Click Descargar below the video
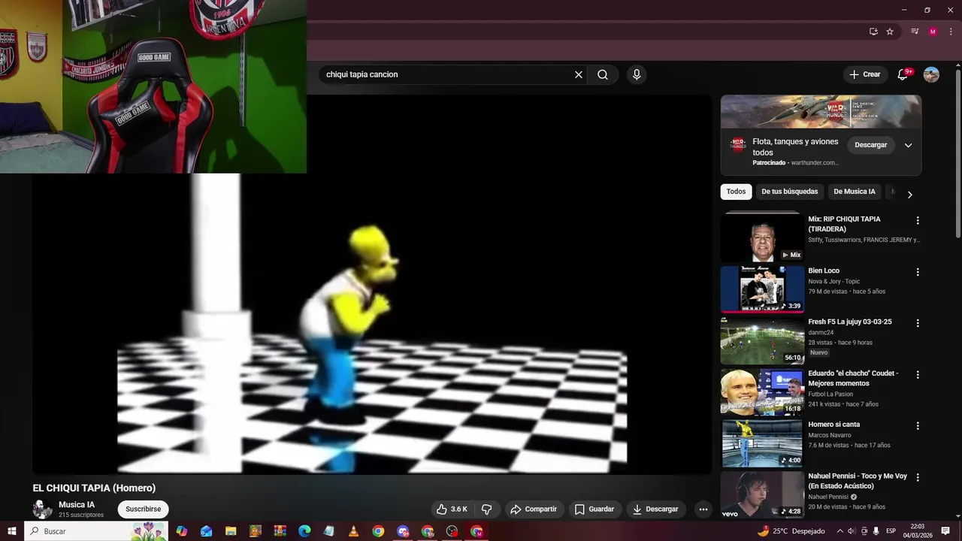Screen dimensions: 962x541 coord(656,509)
